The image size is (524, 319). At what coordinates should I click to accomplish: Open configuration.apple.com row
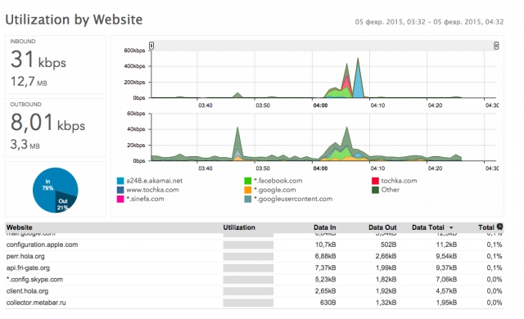[x=254, y=245]
